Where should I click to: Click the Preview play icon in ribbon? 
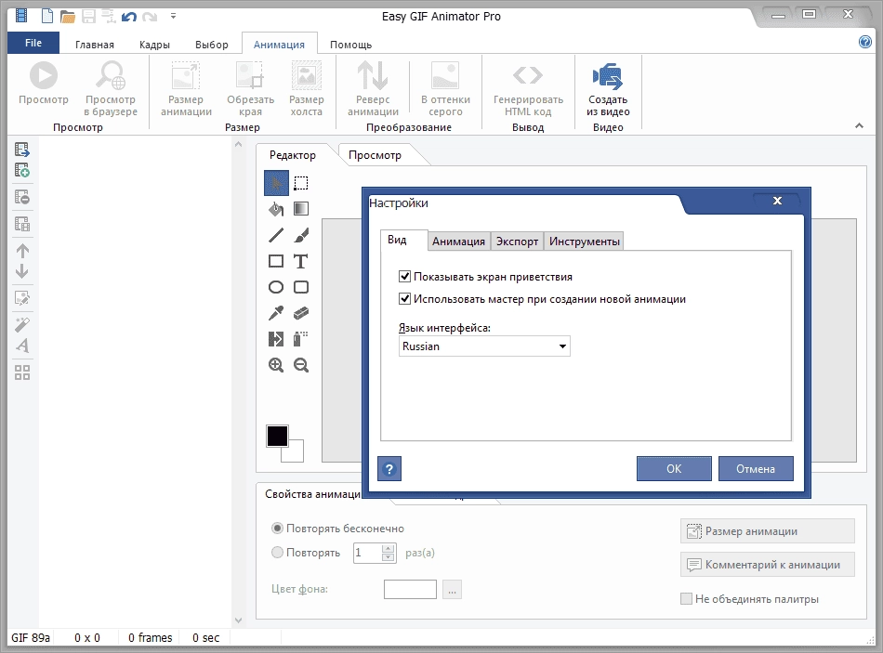click(44, 75)
